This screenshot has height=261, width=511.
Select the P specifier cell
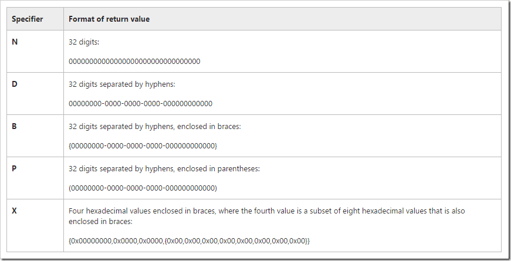click(15, 169)
